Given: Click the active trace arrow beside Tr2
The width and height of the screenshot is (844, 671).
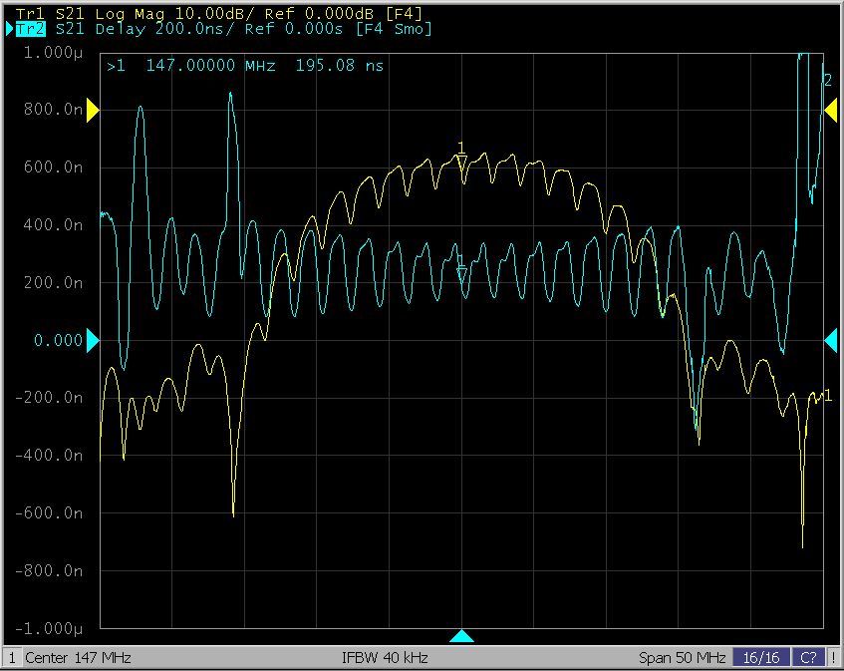Looking at the screenshot, I should (x=10, y=29).
